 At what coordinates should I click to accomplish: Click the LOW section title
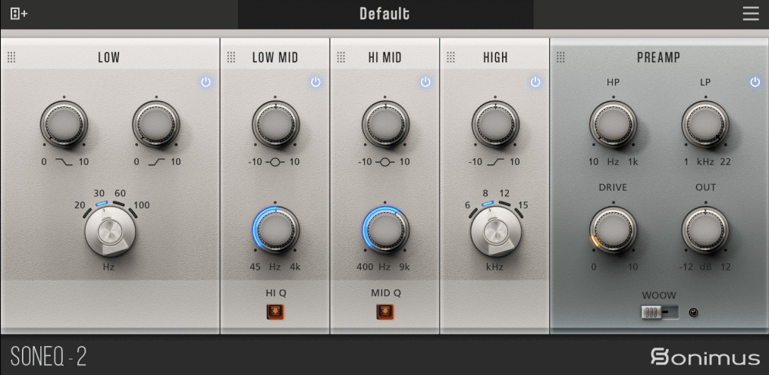pos(109,58)
